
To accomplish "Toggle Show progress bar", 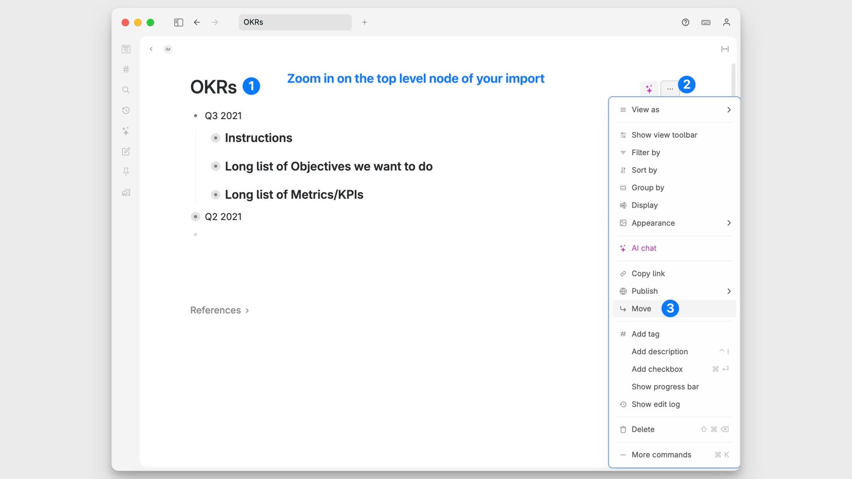I will [x=674, y=387].
